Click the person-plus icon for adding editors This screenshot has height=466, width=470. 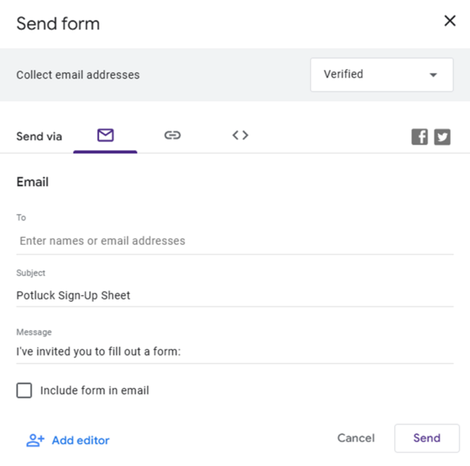tap(35, 440)
